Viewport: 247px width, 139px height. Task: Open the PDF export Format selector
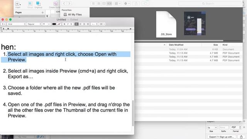click(x=236, y=127)
